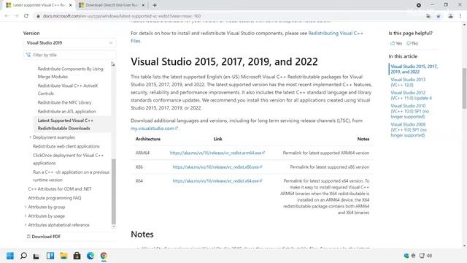Switch to the Download DirectX End-User tab
This screenshot has height=263, width=467.
(x=112, y=5)
